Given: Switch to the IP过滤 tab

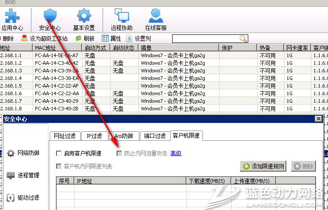Looking at the screenshot, I should coord(95,136).
